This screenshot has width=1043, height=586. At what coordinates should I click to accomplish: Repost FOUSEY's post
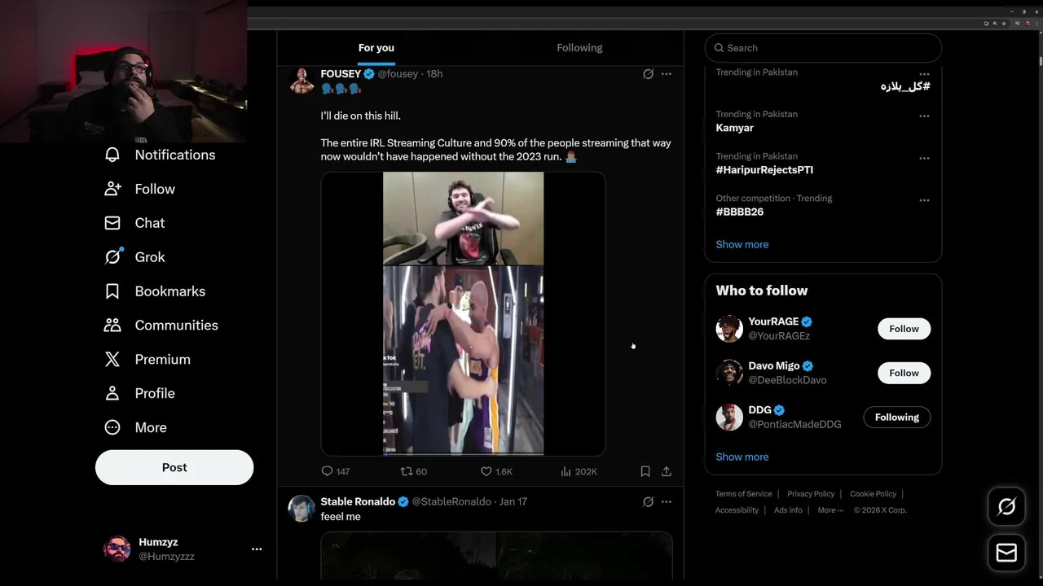pyautogui.click(x=413, y=471)
